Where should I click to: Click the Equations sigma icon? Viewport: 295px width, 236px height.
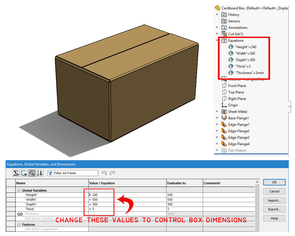point(224,41)
